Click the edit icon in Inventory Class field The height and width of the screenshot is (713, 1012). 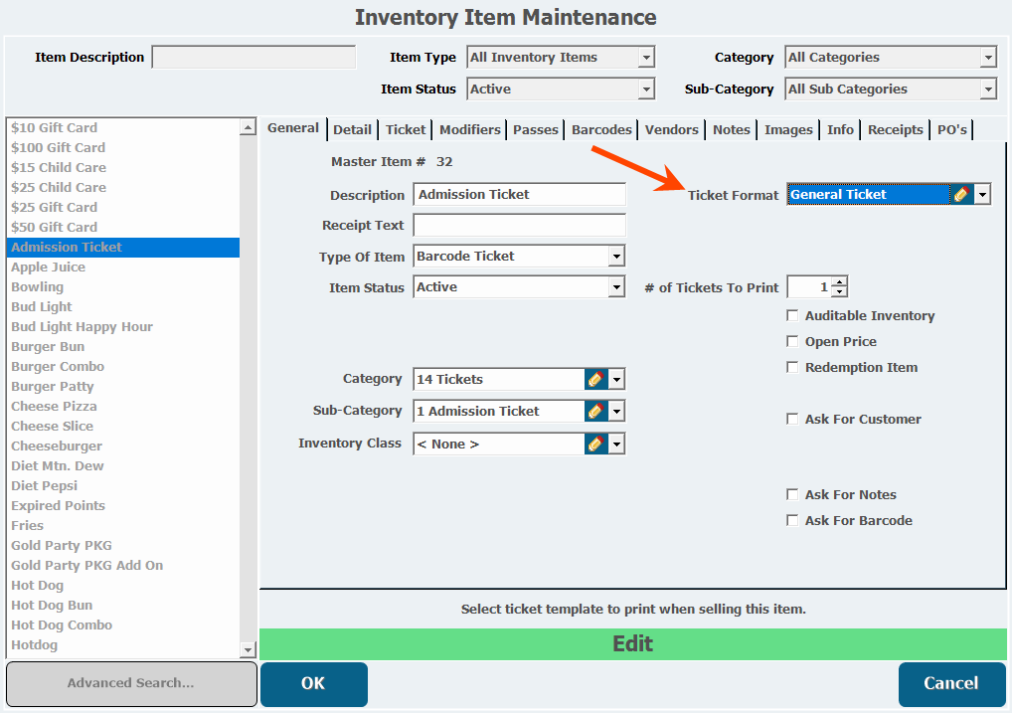pos(595,444)
